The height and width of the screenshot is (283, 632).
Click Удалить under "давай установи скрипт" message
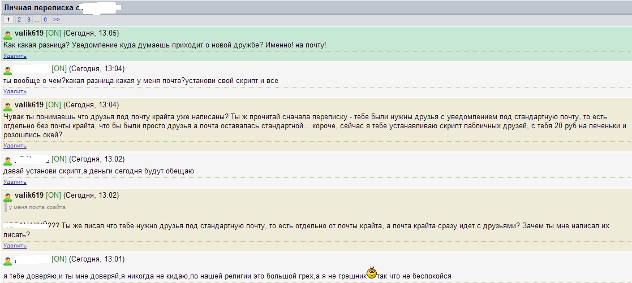pos(15,182)
